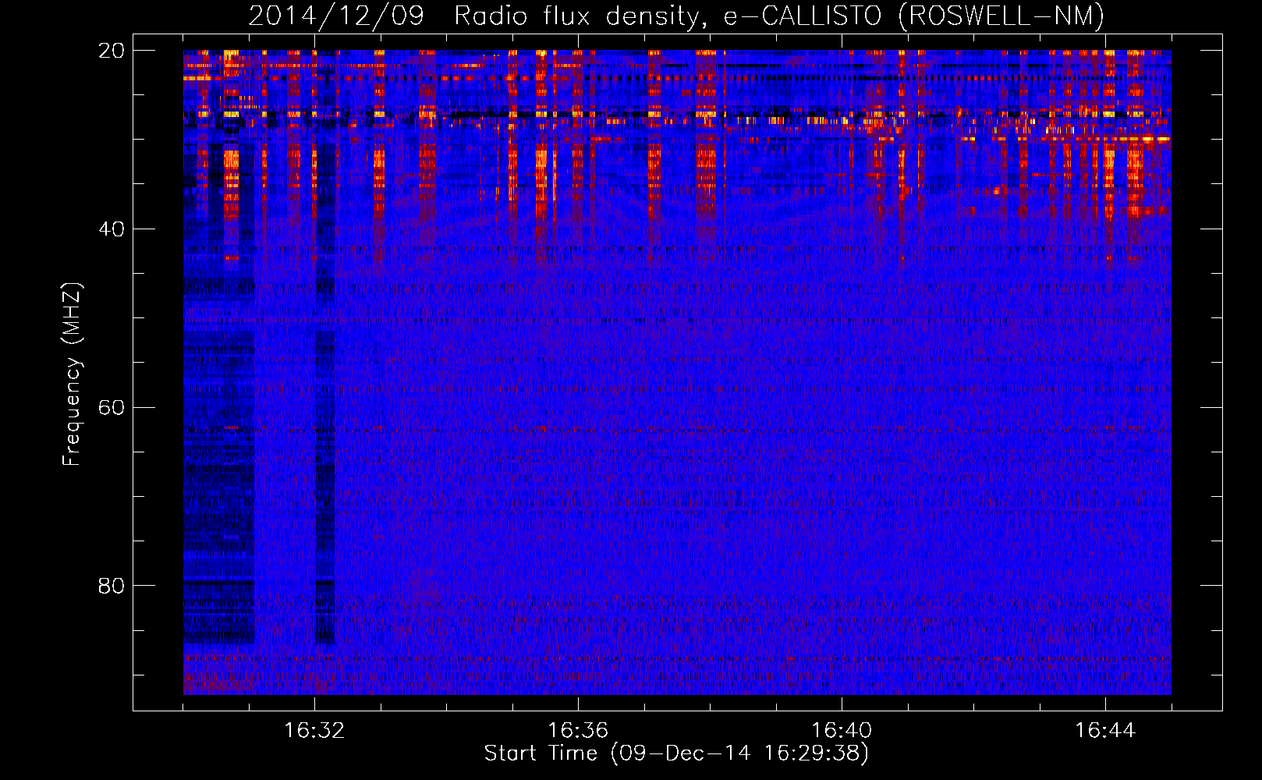1262x780 pixels.
Task: Click the 16:36 time tick label
Action: pyautogui.click(x=578, y=731)
